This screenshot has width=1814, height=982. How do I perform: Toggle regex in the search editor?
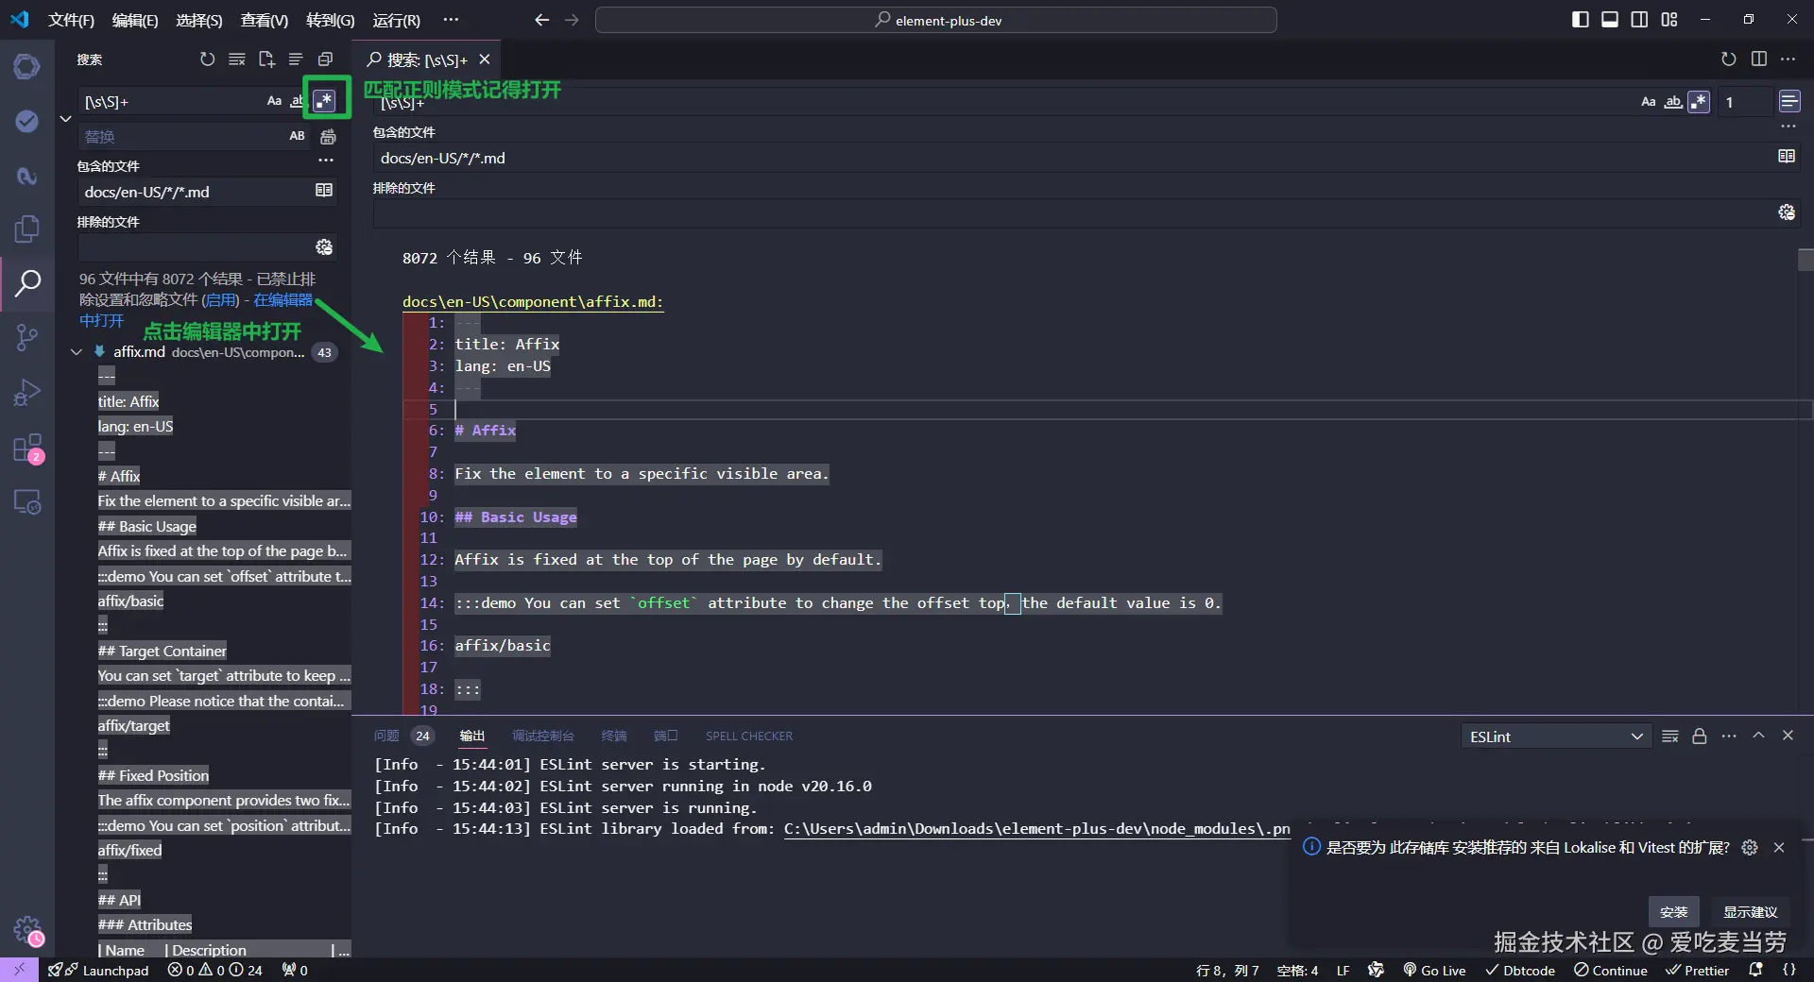(1699, 102)
